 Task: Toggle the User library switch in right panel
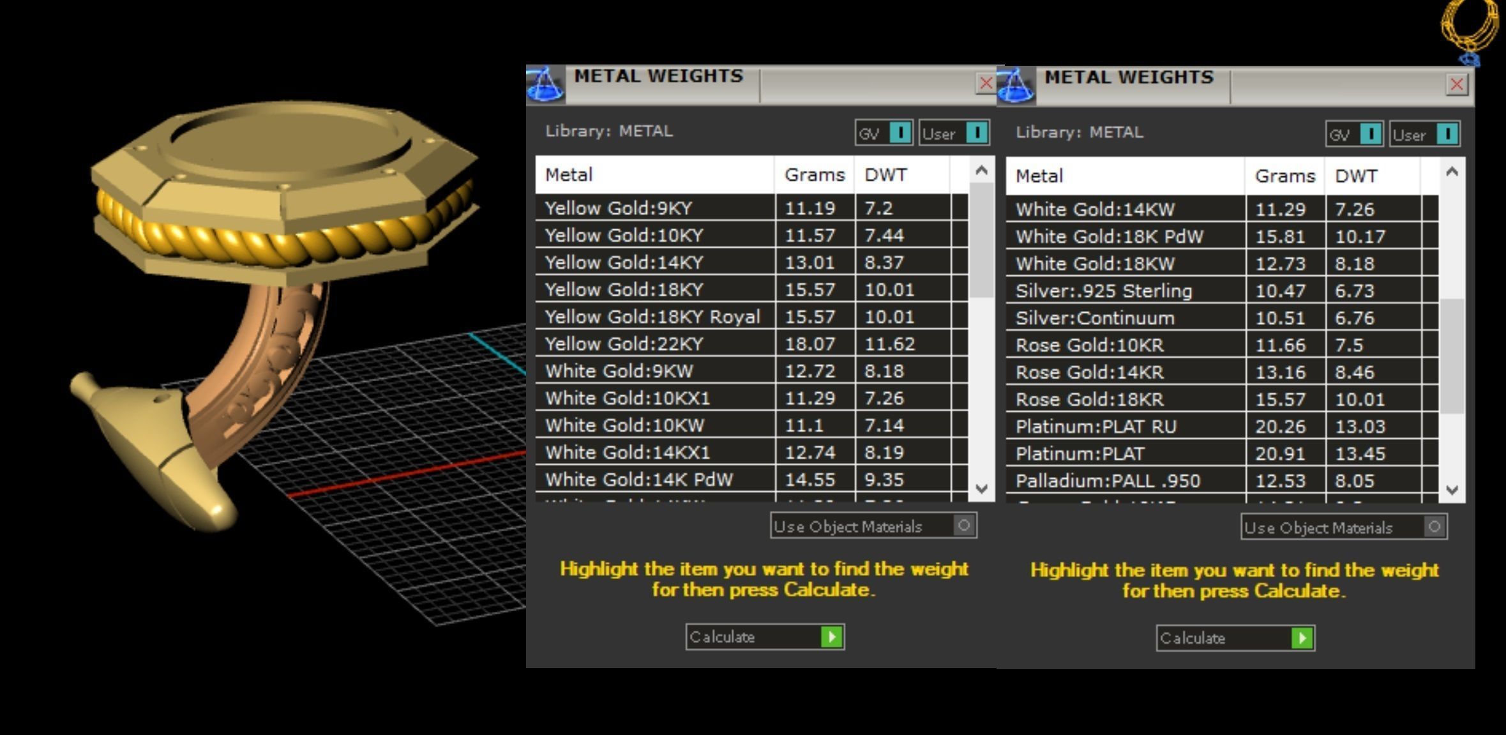1447,134
